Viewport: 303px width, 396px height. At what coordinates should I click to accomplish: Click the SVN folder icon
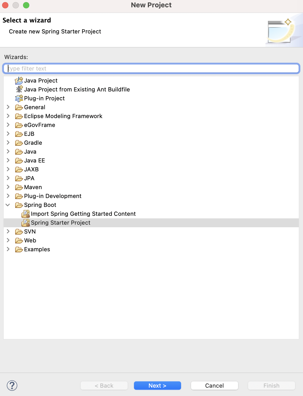(x=19, y=231)
